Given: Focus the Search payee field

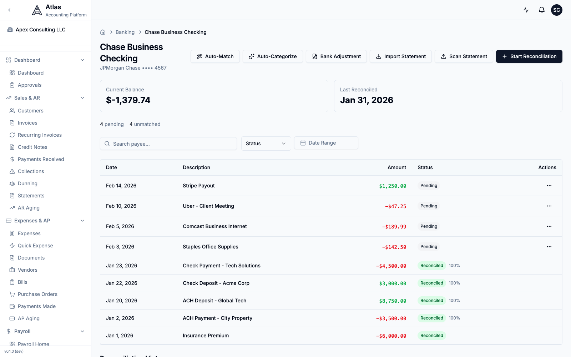Looking at the screenshot, I should [168, 144].
